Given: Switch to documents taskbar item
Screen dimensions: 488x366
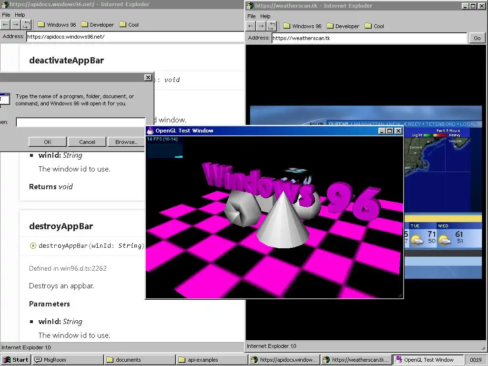Looking at the screenshot, I should [x=140, y=360].
